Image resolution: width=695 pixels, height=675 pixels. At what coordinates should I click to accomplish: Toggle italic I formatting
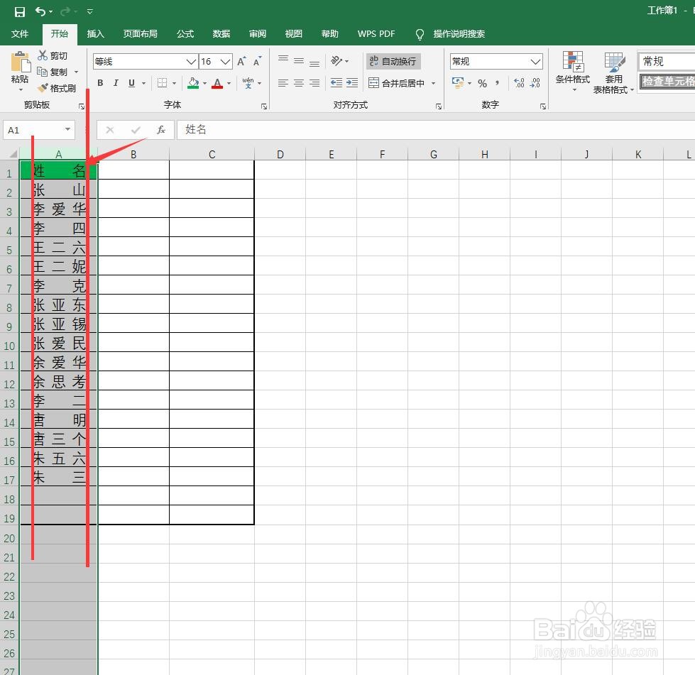[116, 83]
